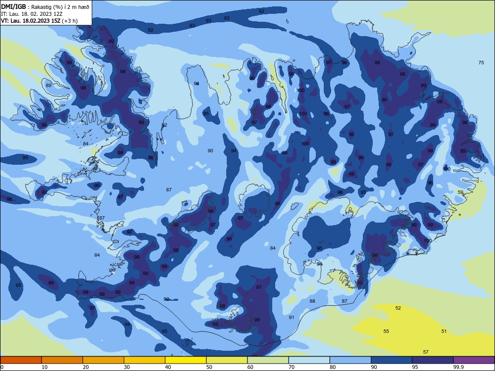Click the bright yellow 40–50 legend swatch
The width and height of the screenshot is (495, 371).
click(x=186, y=360)
